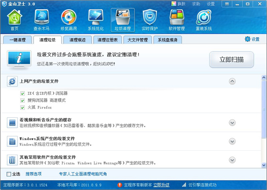Click the scrollbar down arrow in the list
The image size is (267, 190).
click(x=264, y=165)
